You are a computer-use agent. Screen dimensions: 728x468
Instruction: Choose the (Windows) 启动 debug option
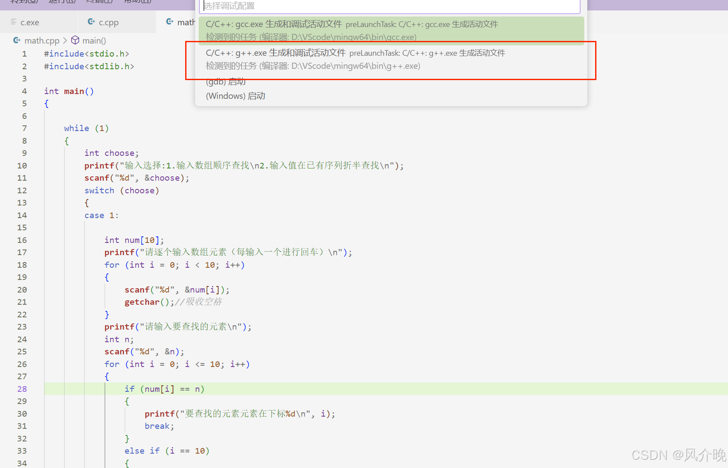pyautogui.click(x=235, y=96)
